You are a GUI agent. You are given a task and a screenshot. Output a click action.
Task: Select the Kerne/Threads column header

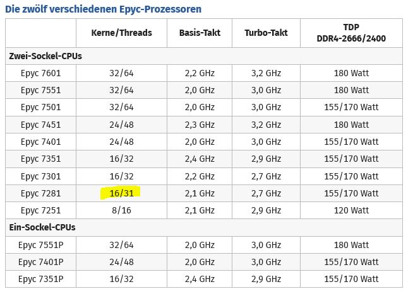[121, 33]
